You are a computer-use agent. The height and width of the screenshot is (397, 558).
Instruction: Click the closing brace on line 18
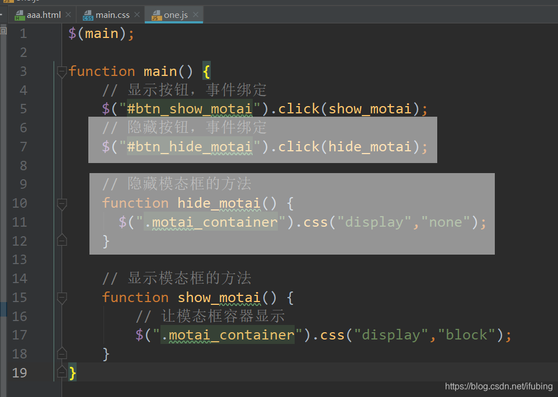[x=106, y=353]
